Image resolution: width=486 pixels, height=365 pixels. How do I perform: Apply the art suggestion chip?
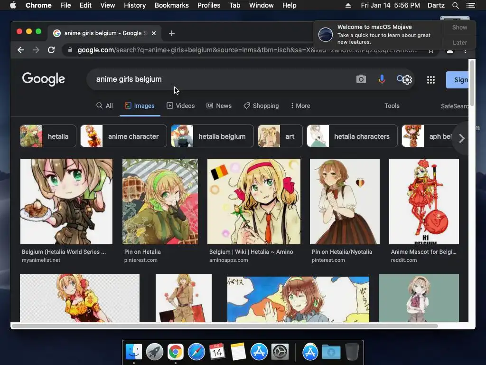280,136
